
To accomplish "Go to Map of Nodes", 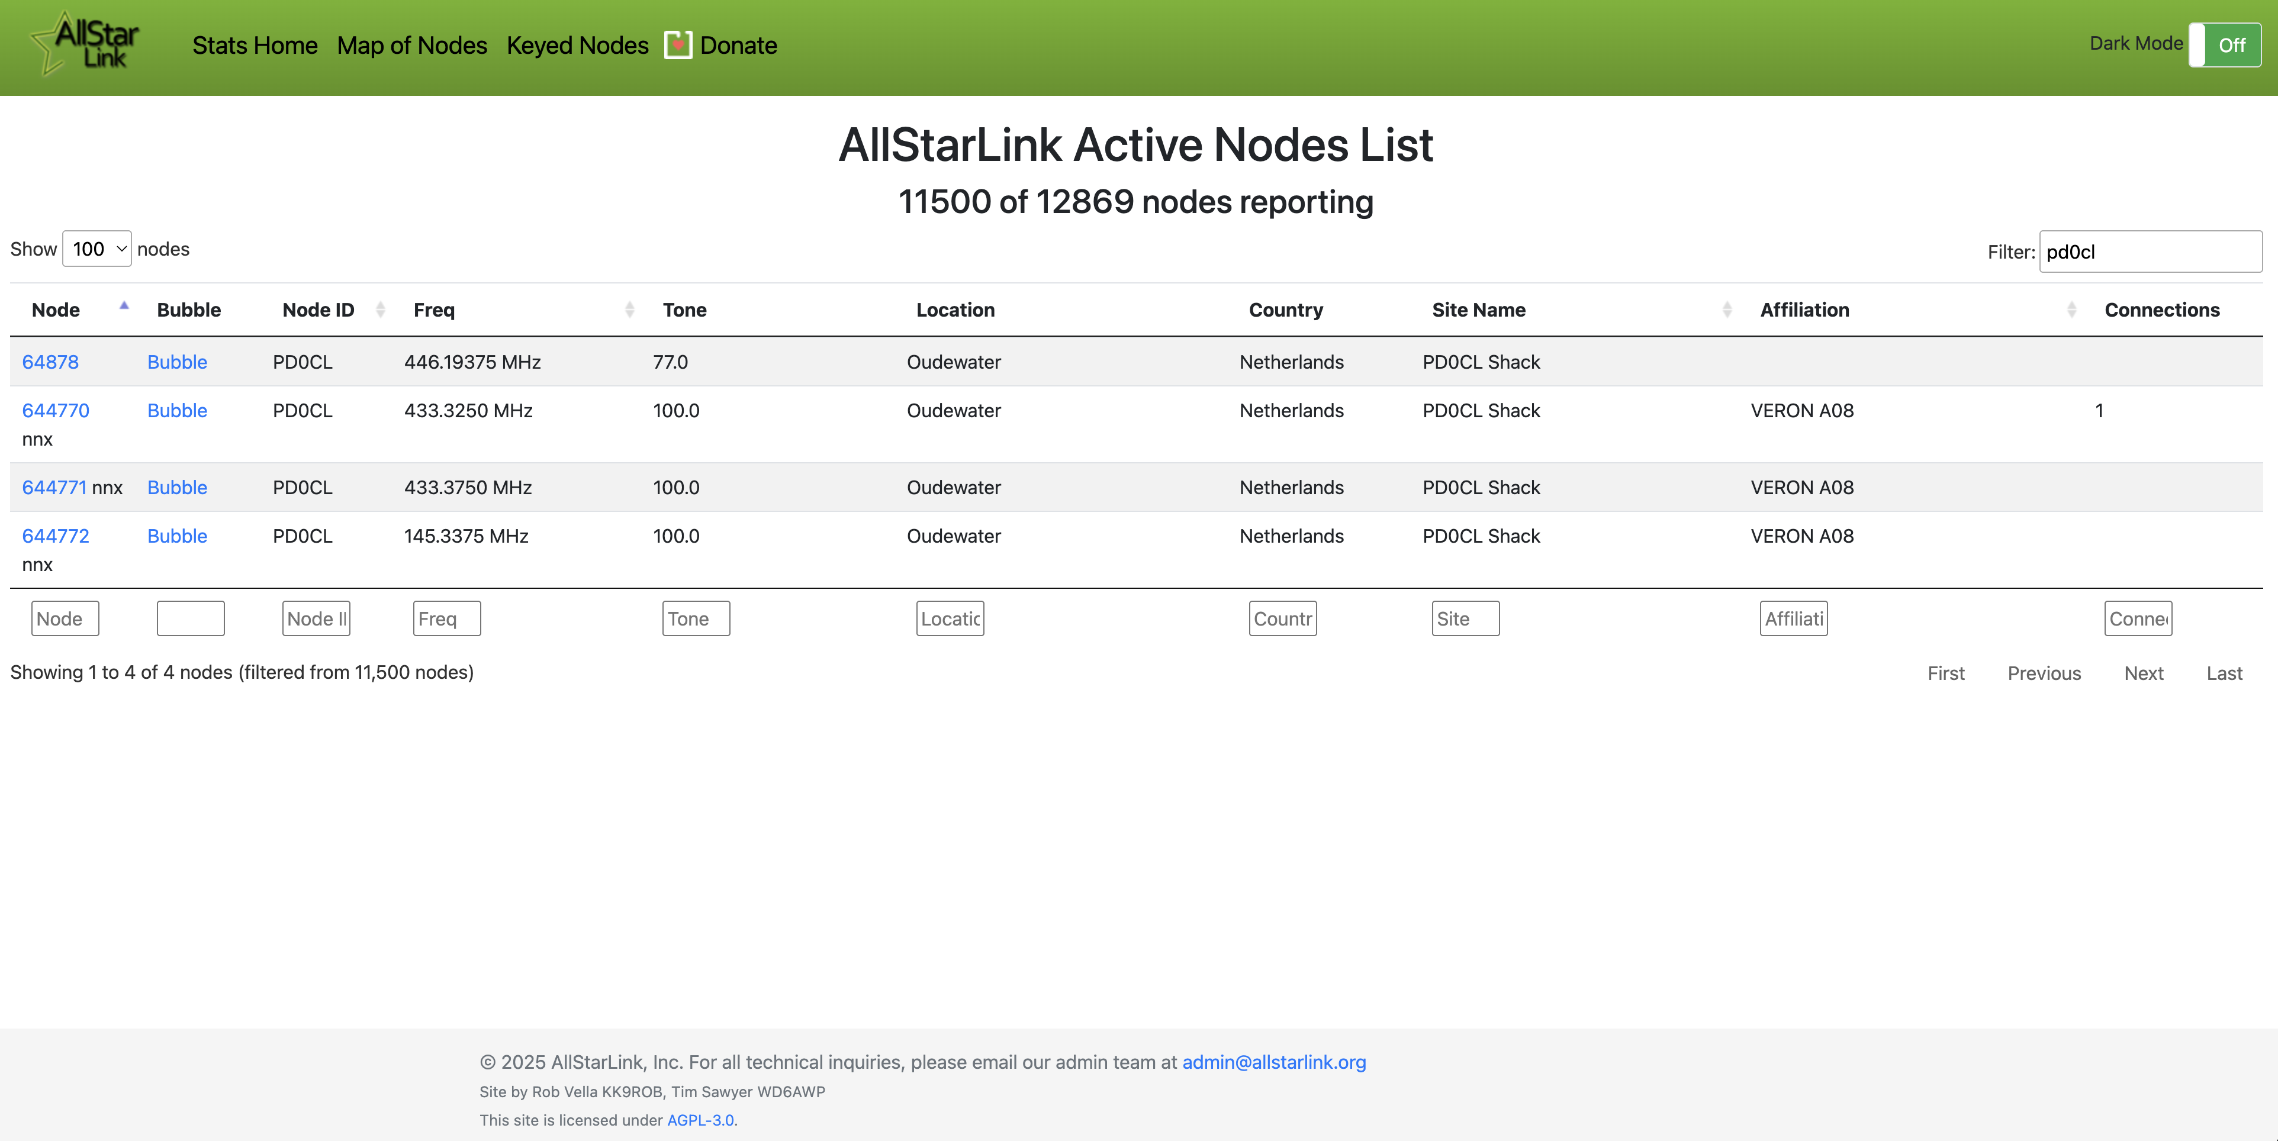I will pos(411,46).
